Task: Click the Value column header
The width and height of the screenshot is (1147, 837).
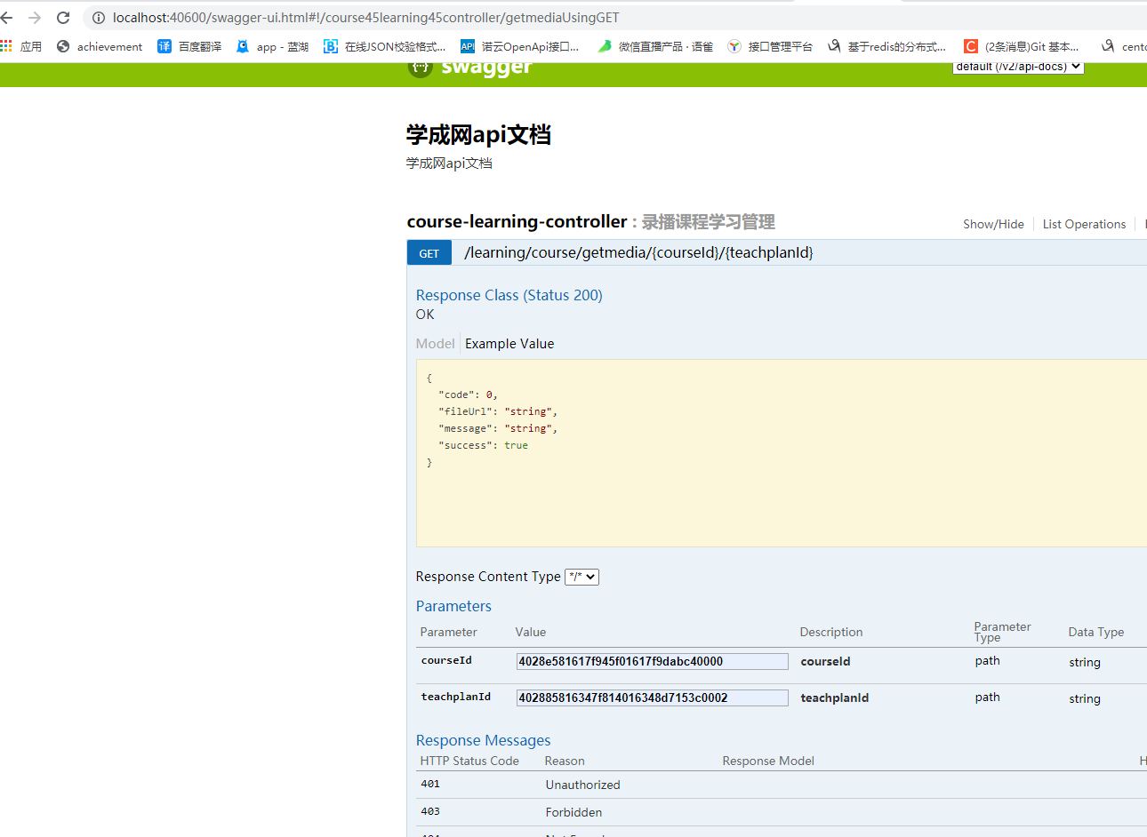Action: (531, 632)
